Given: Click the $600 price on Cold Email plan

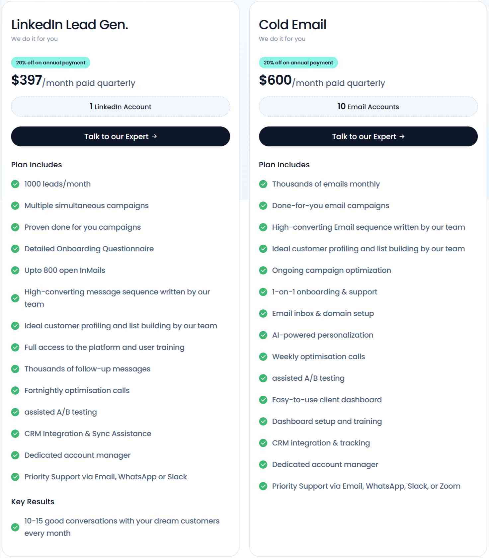Looking at the screenshot, I should pos(275,80).
